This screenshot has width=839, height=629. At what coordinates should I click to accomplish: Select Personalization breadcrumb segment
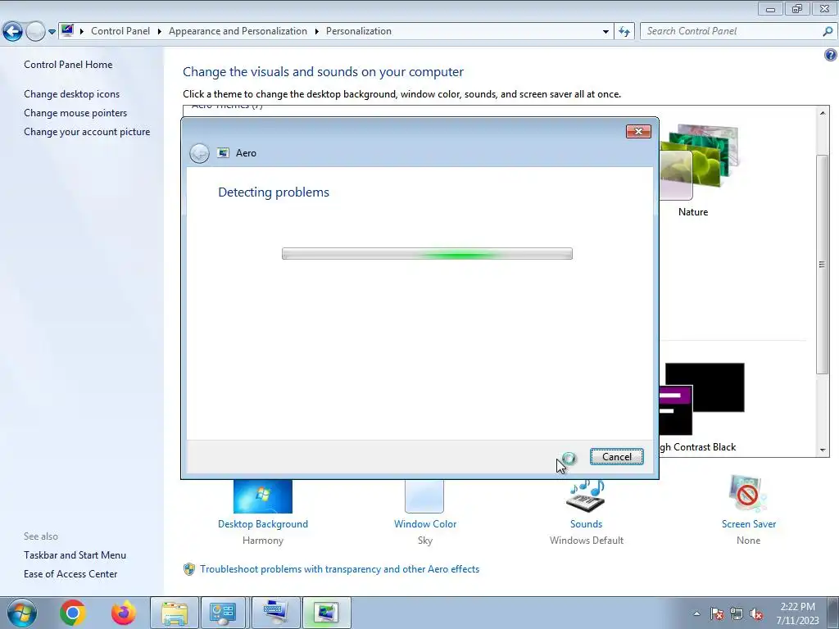tap(359, 31)
